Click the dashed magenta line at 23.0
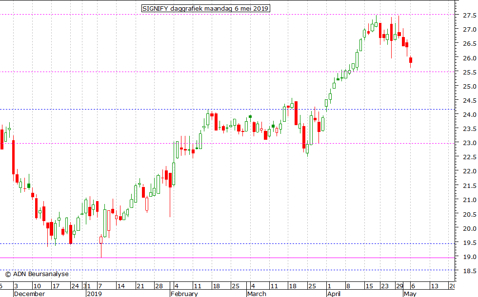The image size is (478, 297). 227,143
